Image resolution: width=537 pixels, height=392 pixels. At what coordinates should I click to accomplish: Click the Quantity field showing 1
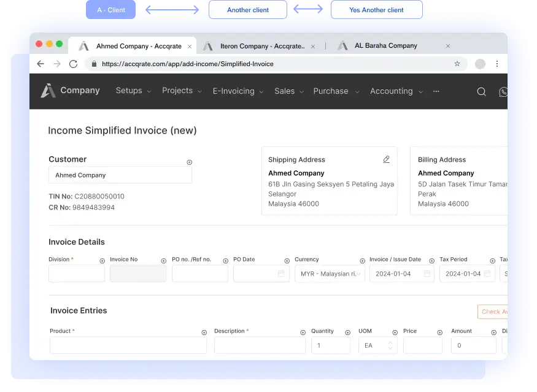(331, 345)
